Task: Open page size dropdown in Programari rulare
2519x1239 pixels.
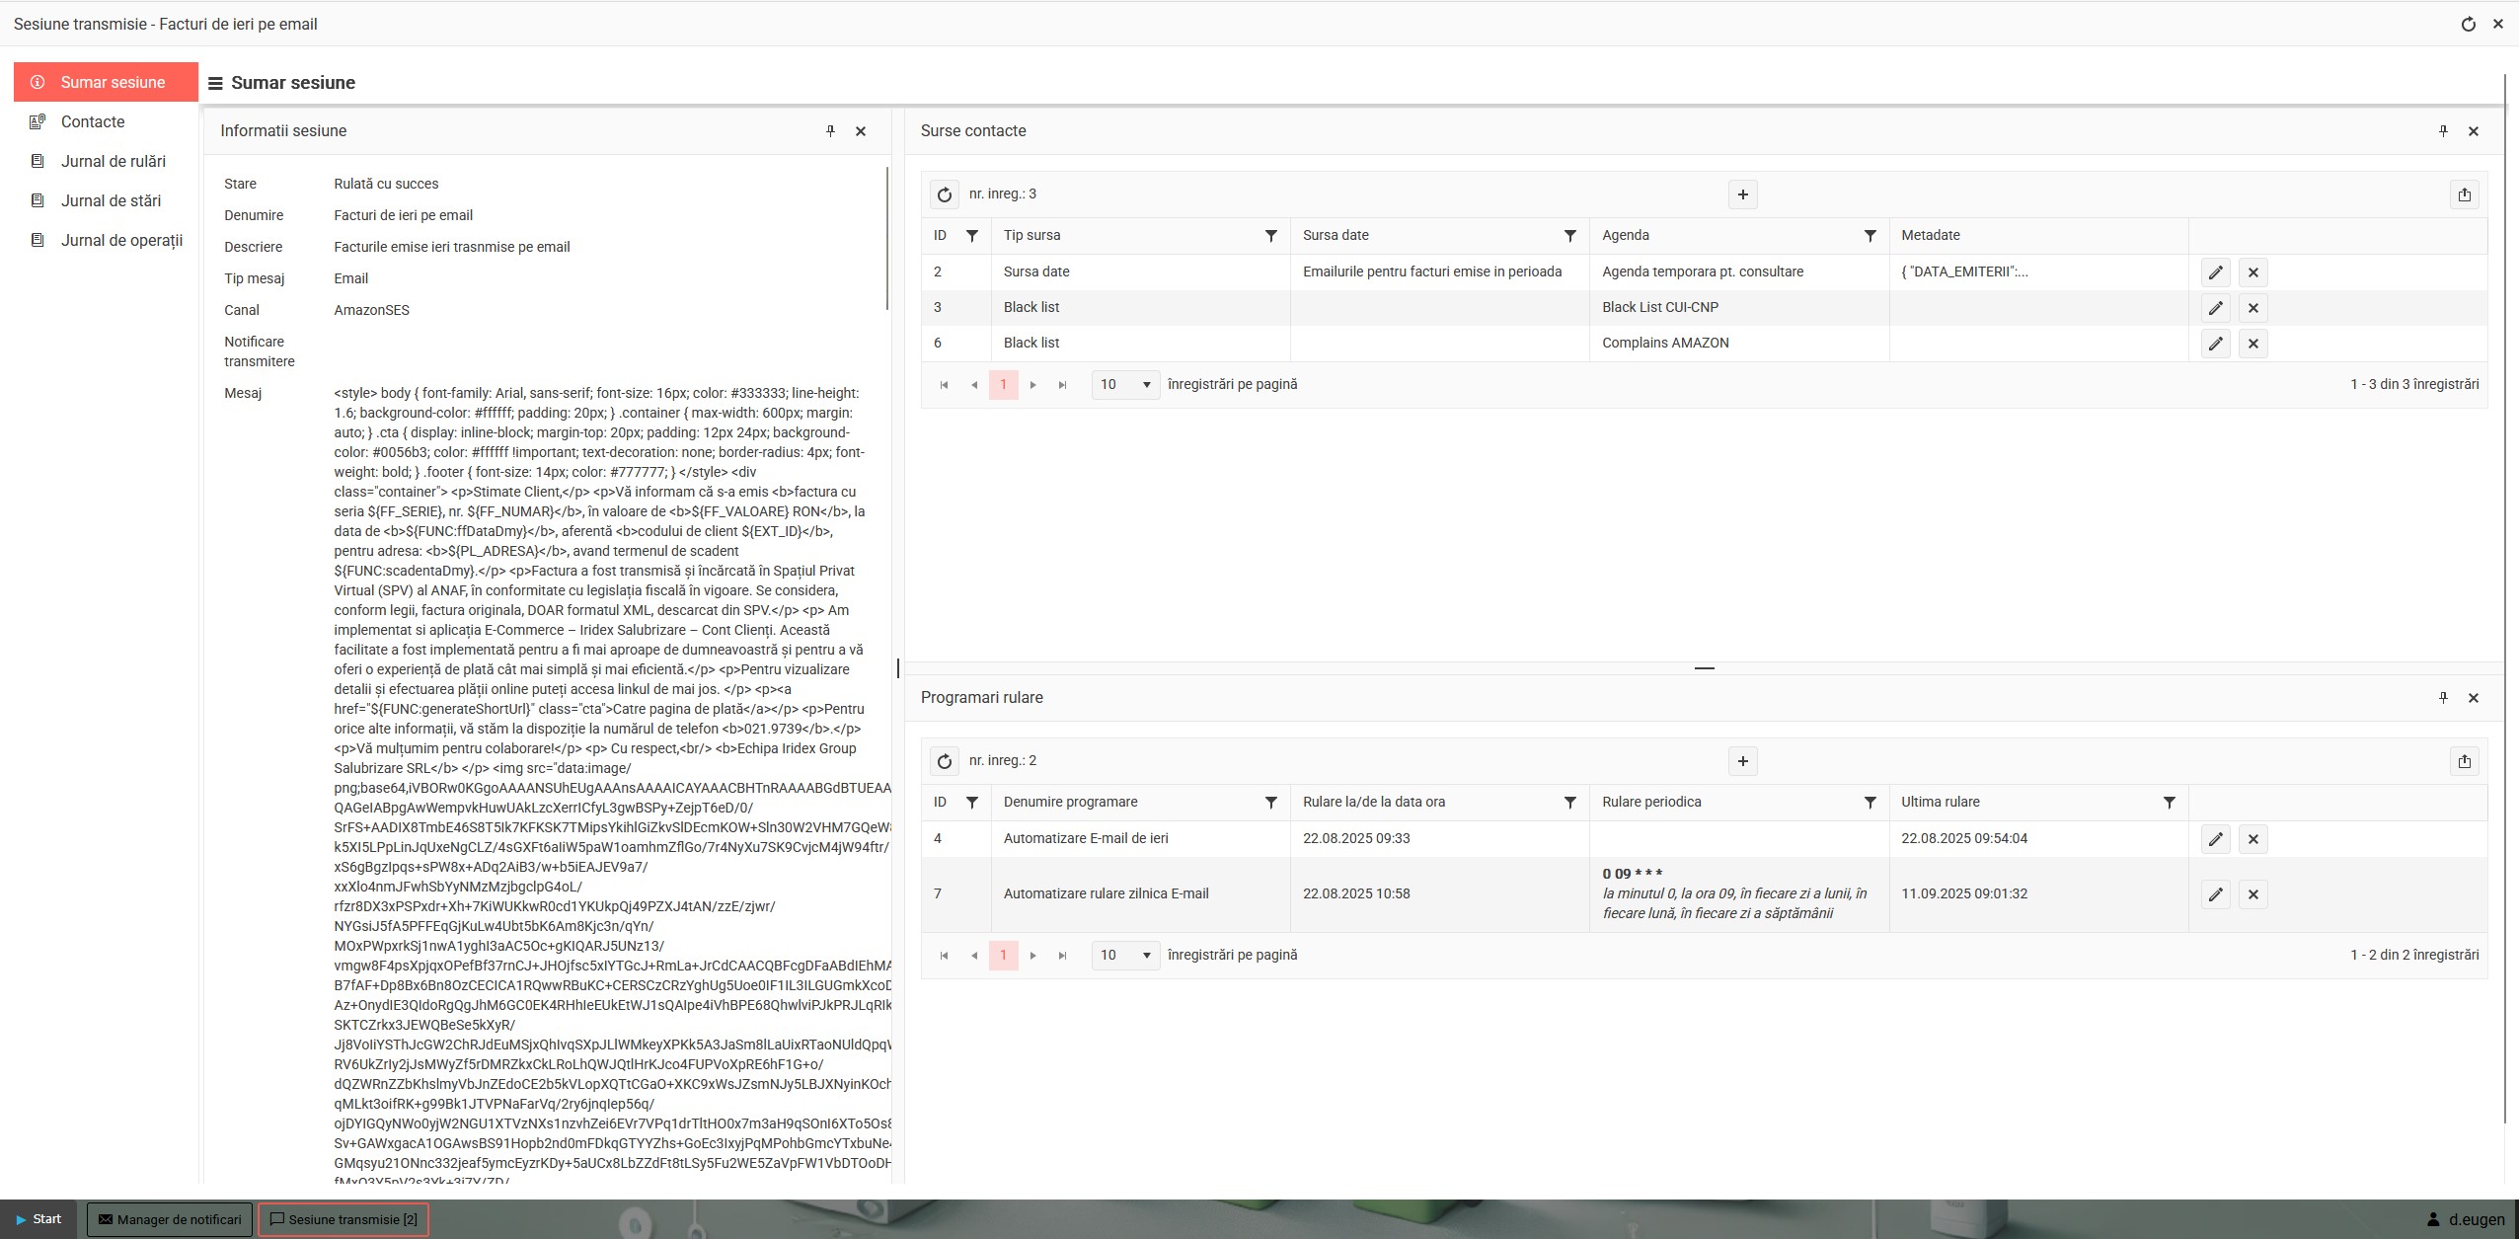Action: 1124,956
